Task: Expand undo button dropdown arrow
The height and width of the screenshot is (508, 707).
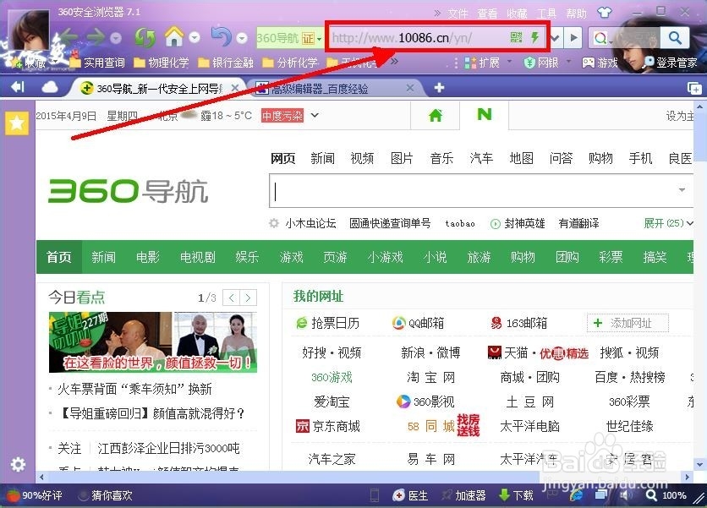Action: (242, 38)
